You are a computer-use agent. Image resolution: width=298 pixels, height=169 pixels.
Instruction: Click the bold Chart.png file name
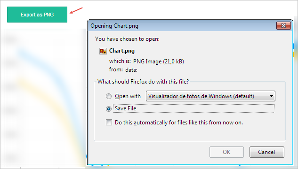click(122, 51)
